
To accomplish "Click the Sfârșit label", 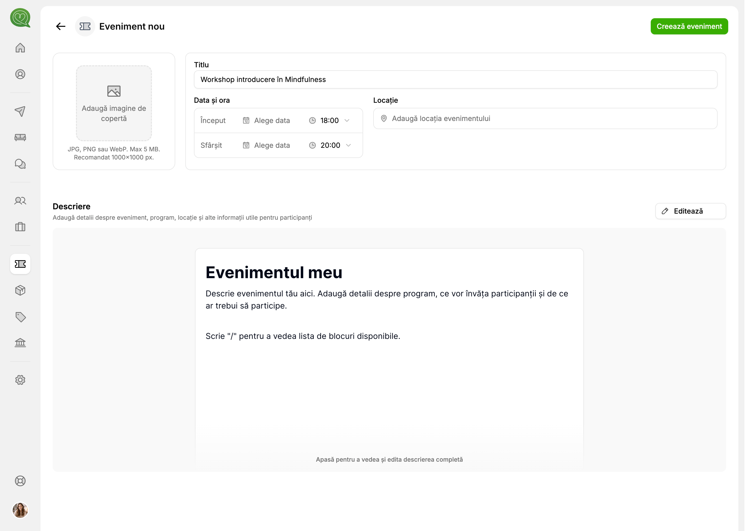I will [211, 146].
